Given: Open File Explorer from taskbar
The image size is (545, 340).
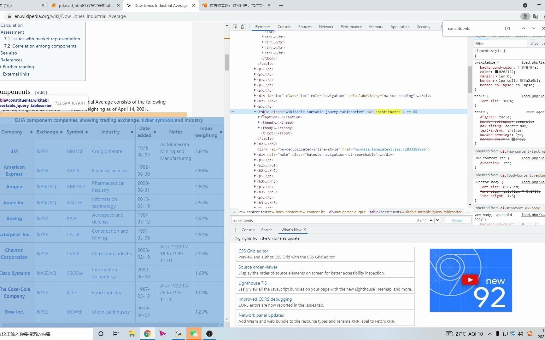Looking at the screenshot, I should pos(132,334).
